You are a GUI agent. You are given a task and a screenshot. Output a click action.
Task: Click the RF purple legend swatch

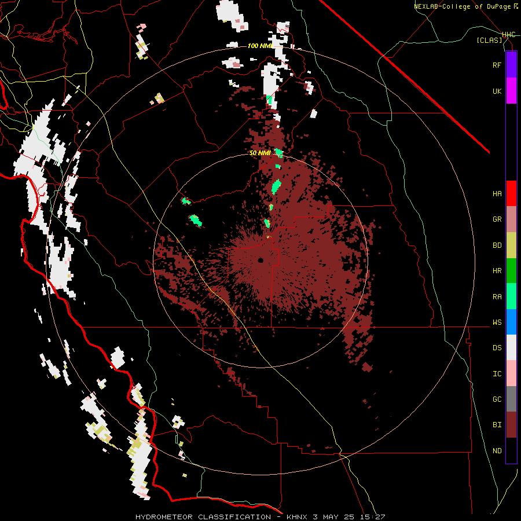[511, 65]
